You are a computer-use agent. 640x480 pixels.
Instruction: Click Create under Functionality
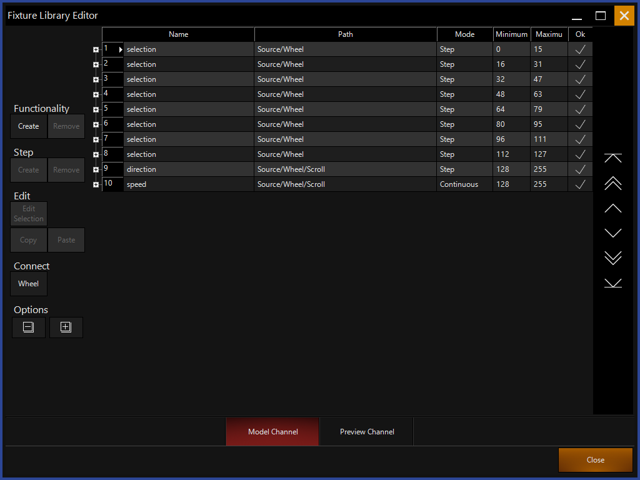pos(29,126)
